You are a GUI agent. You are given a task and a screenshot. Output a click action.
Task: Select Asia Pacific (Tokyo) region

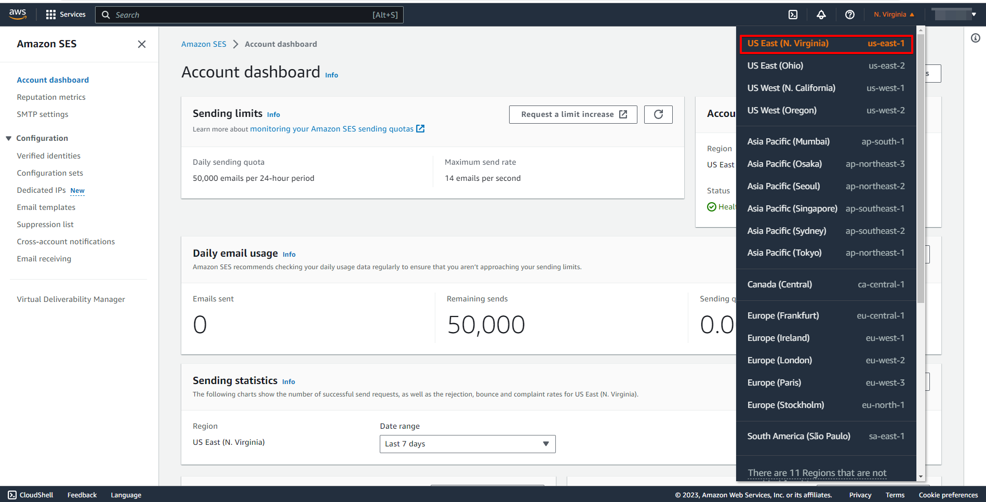coord(826,253)
